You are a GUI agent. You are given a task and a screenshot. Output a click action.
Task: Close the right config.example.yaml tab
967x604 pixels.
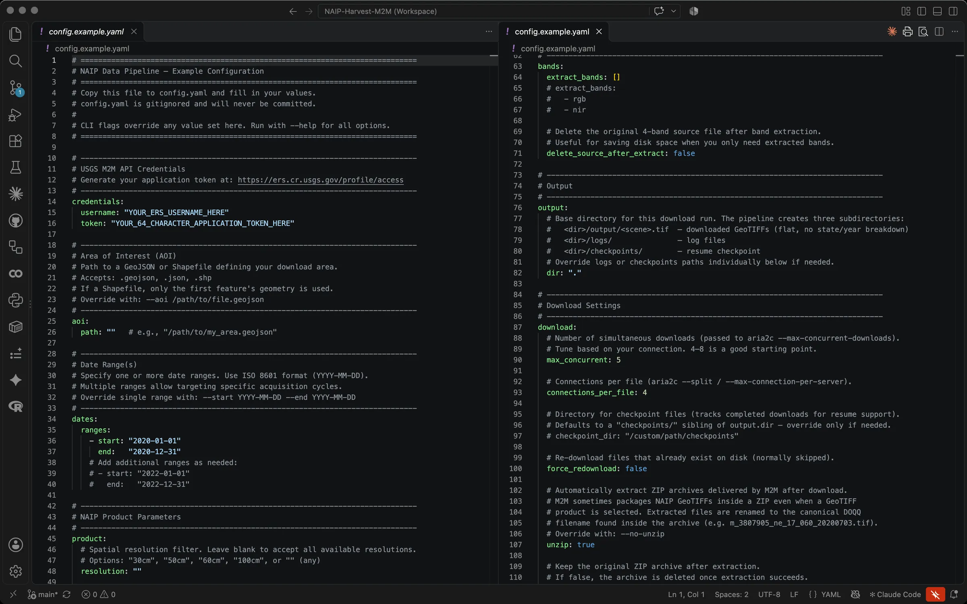click(x=599, y=31)
